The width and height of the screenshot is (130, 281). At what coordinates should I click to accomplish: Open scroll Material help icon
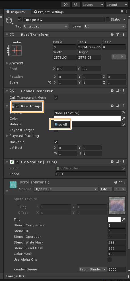tap(116, 183)
